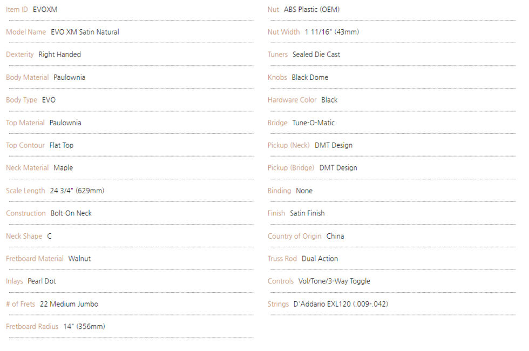Select the Bolt-On Neck construction text
The image size is (529, 351).
pos(71,213)
